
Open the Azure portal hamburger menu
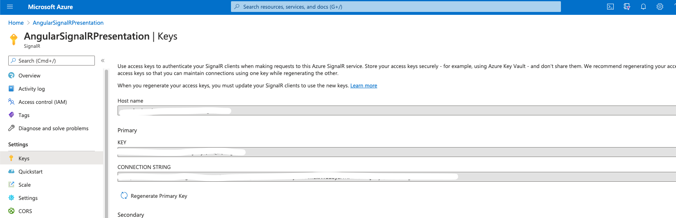(10, 7)
